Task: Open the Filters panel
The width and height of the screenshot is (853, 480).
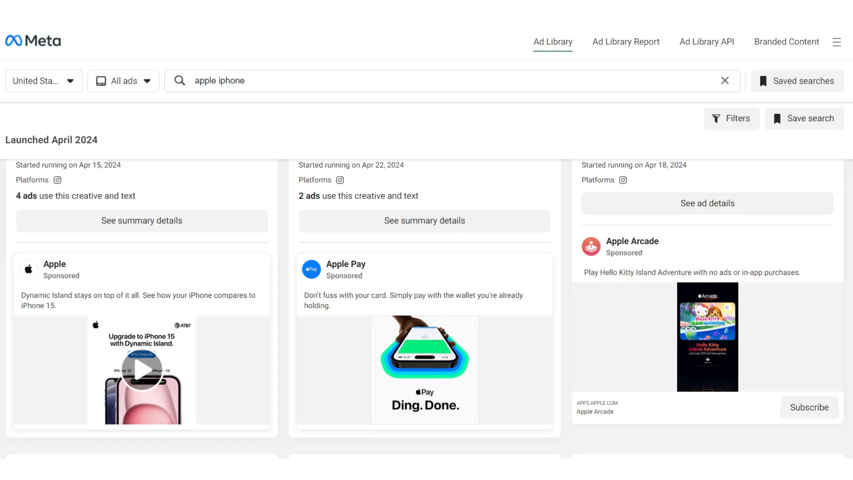Action: click(x=731, y=118)
